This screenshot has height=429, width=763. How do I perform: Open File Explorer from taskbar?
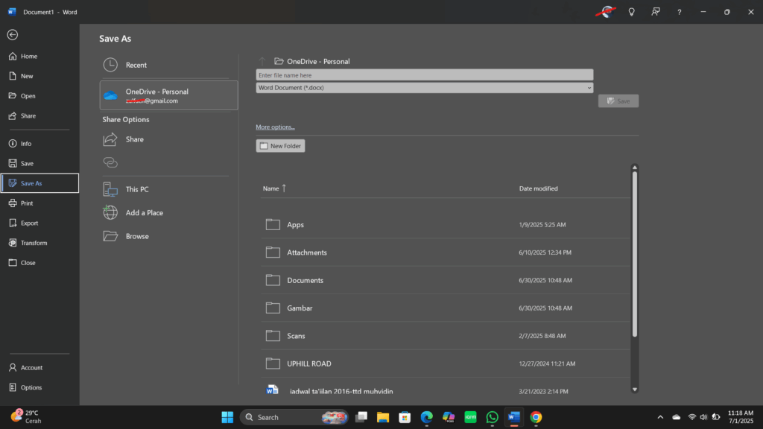(x=383, y=417)
